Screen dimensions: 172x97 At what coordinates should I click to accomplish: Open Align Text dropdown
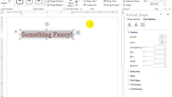(90, 1)
